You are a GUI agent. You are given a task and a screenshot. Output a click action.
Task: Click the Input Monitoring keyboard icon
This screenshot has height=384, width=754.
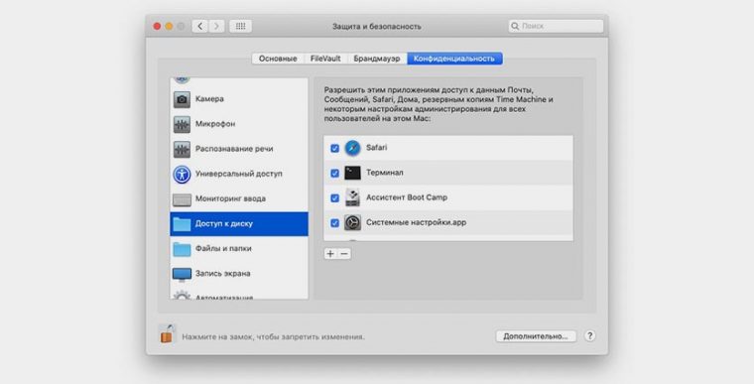click(182, 199)
